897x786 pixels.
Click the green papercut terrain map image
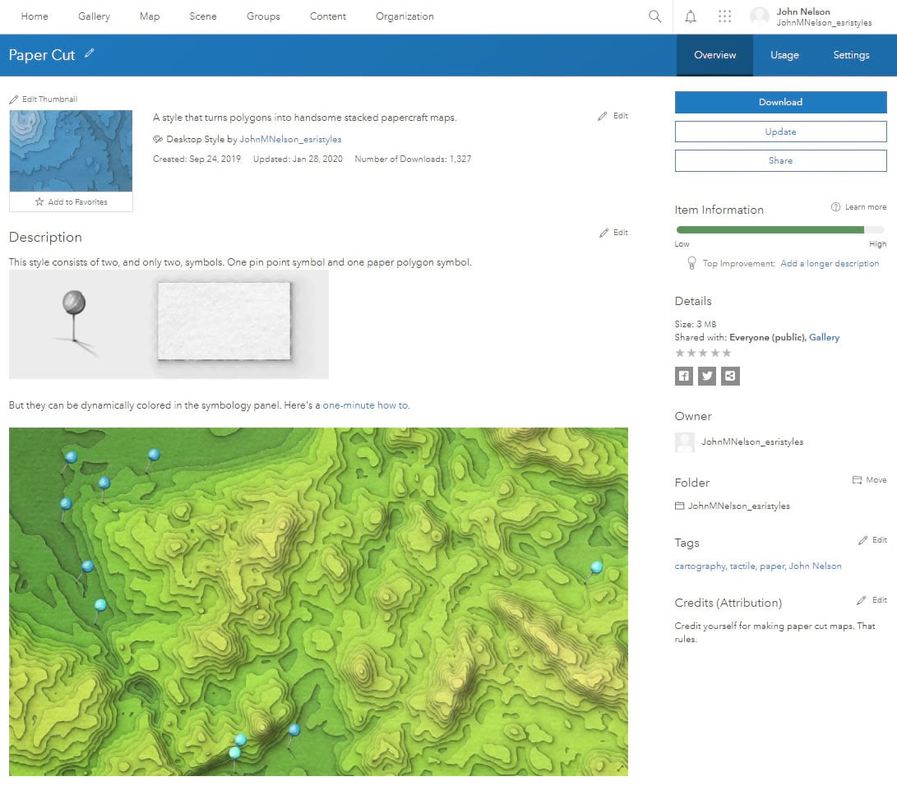(318, 601)
